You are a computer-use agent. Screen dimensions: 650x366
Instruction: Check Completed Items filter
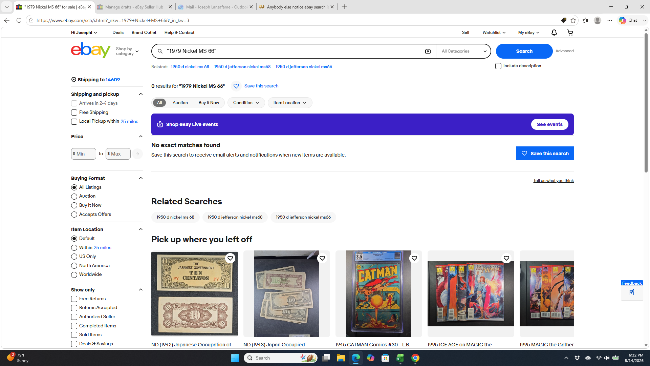point(74,326)
